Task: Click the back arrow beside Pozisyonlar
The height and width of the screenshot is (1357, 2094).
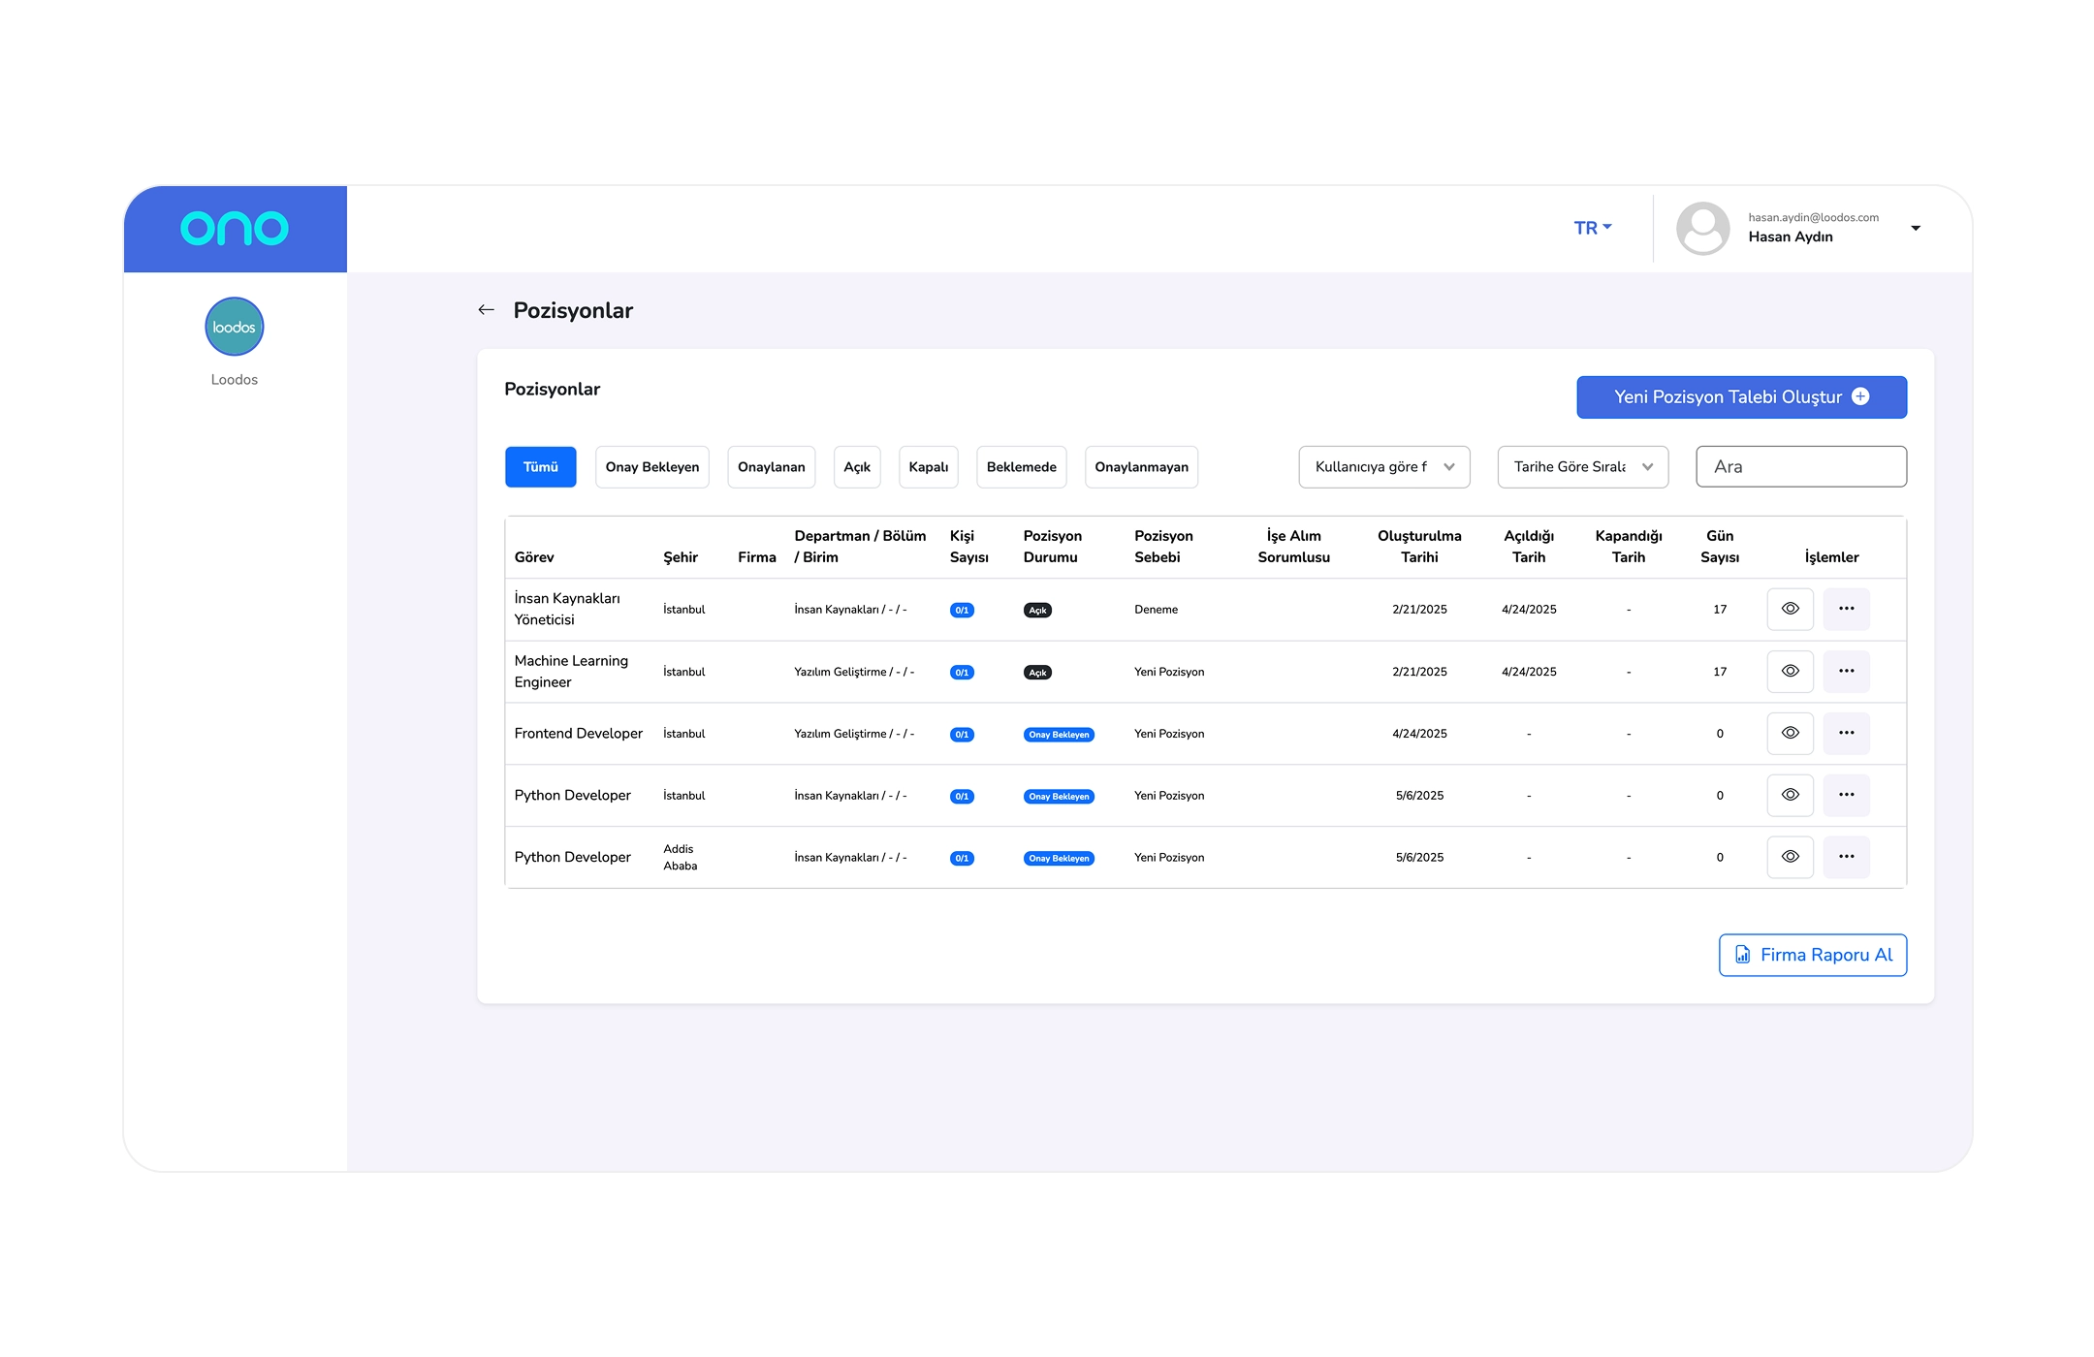Action: point(486,310)
